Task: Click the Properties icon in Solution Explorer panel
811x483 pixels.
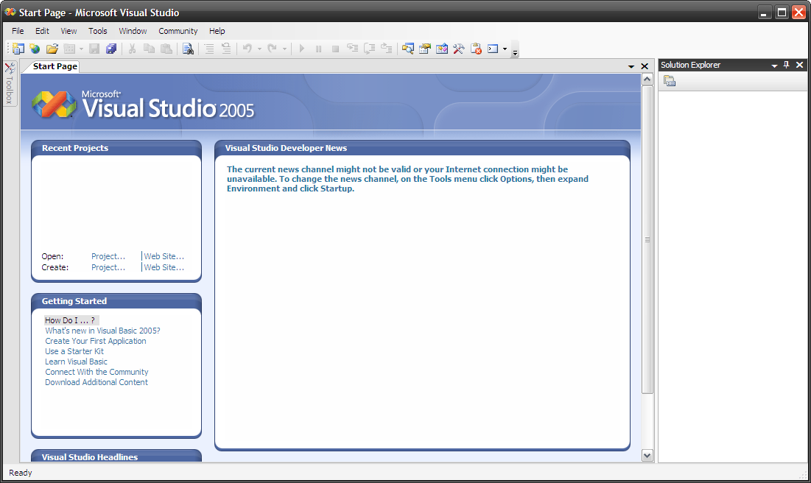Action: coord(670,81)
